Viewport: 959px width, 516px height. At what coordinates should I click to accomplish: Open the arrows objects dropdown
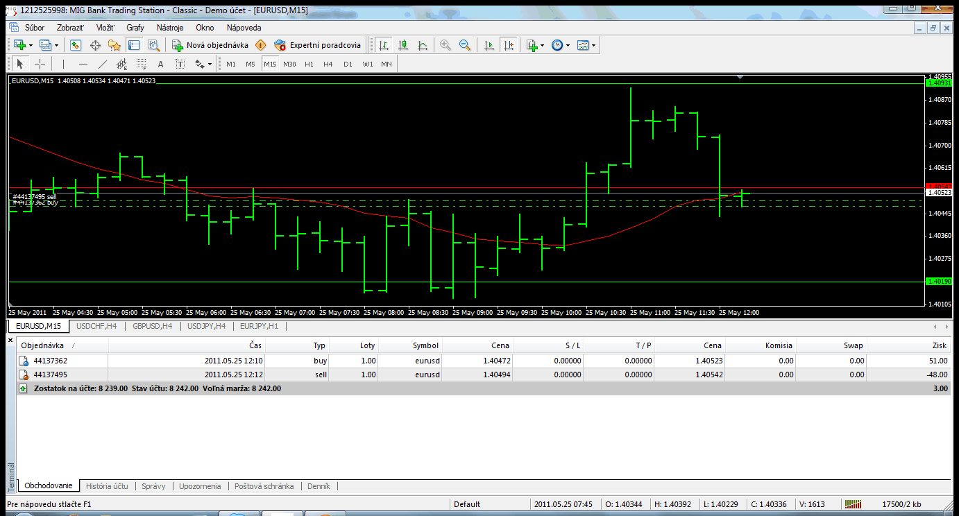point(210,64)
